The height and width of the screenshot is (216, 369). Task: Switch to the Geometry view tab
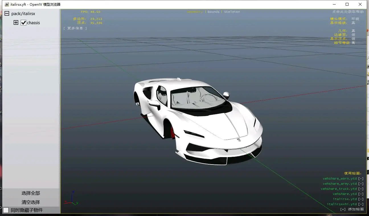tap(195, 12)
